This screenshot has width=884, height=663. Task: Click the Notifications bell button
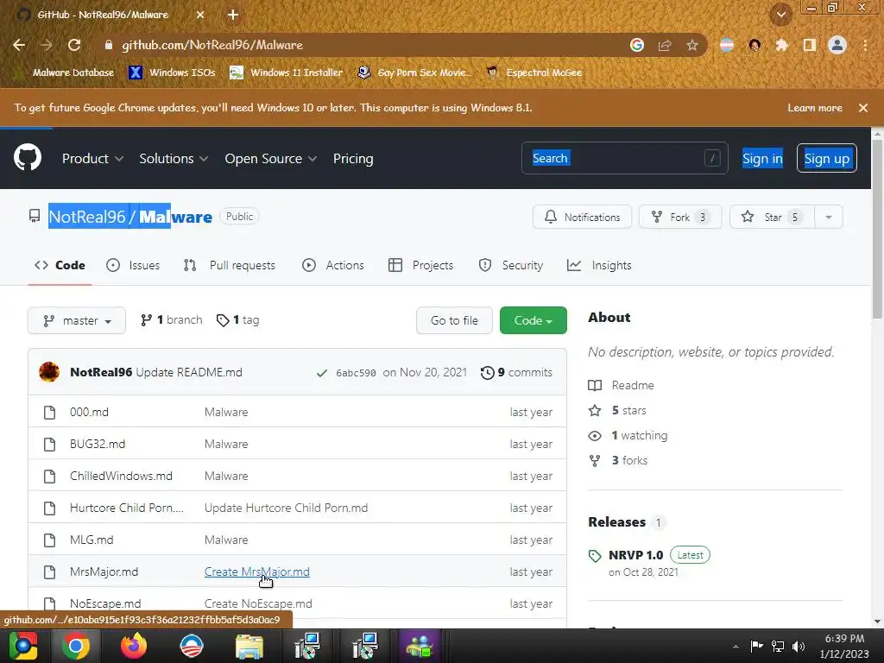(x=582, y=217)
